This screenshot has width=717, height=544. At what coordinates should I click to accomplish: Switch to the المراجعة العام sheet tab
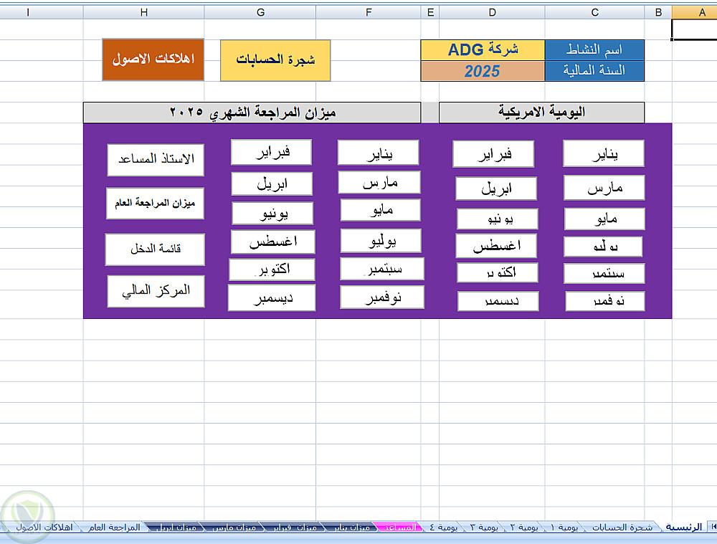[114, 527]
